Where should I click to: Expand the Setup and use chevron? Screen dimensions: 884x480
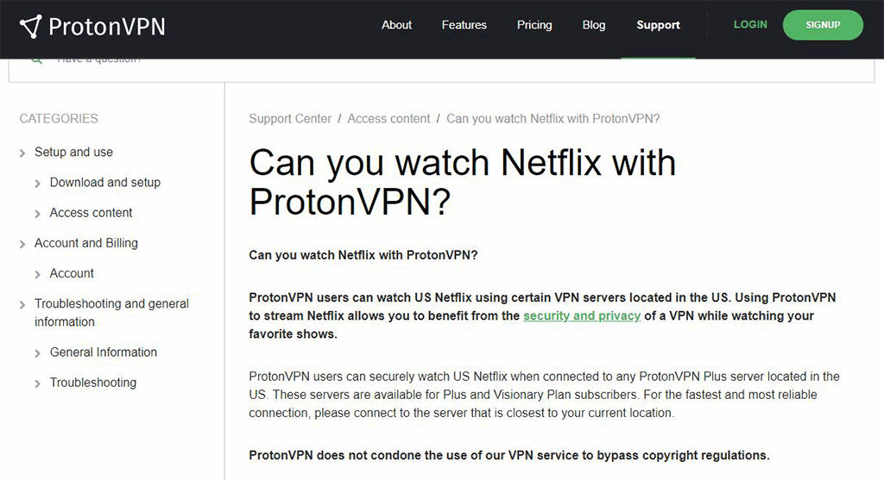(x=22, y=153)
